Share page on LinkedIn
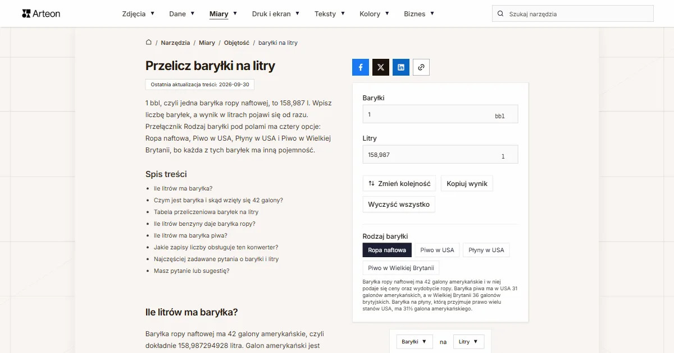The image size is (674, 353). [401, 67]
